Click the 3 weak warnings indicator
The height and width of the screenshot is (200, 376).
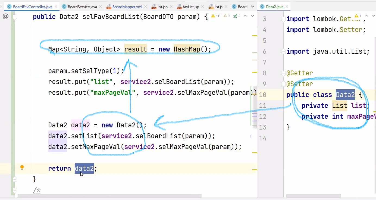pos(227,16)
